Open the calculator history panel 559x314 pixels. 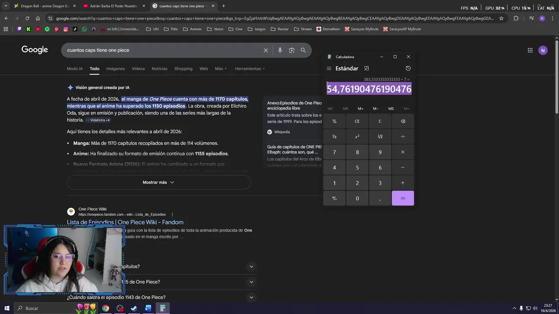tap(408, 68)
